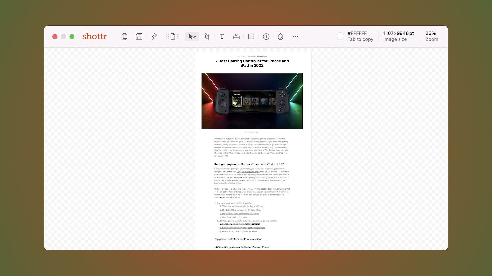Select the Text annotation tool
Image resolution: width=492 pixels, height=276 pixels.
222,36
